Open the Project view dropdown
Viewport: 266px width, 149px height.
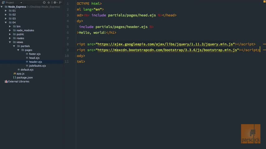(21, 2)
